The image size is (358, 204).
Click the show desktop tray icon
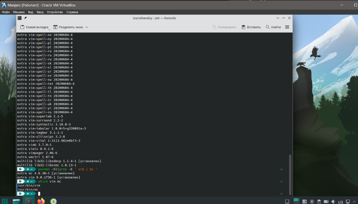pyautogui.click(x=287, y=201)
